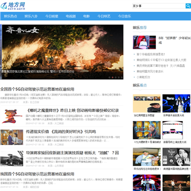Viewport: 191px width, 191px height.
Task: Select the 今日综艺 nav item
Action: [104, 16]
